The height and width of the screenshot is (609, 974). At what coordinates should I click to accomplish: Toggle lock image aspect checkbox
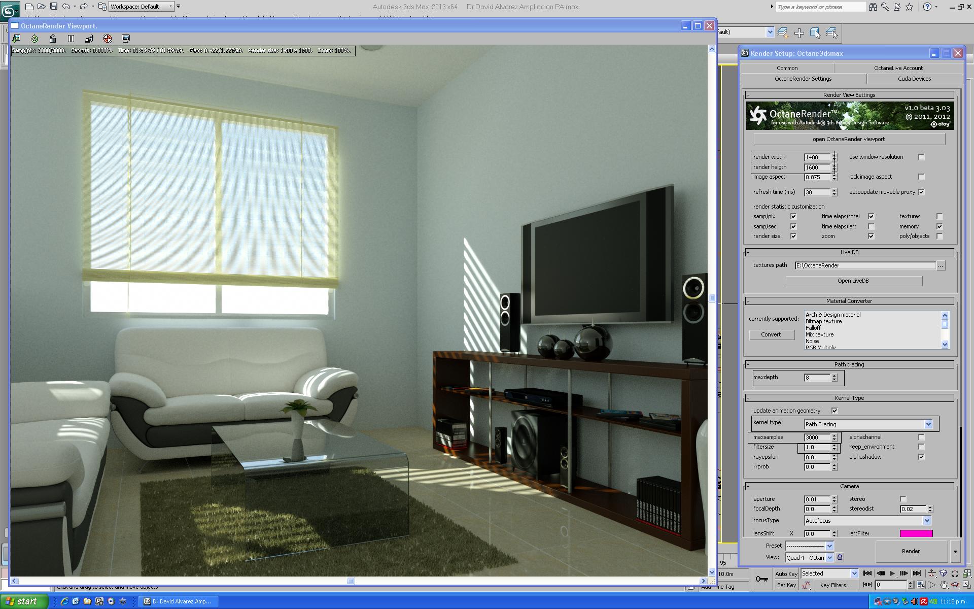[x=921, y=177]
